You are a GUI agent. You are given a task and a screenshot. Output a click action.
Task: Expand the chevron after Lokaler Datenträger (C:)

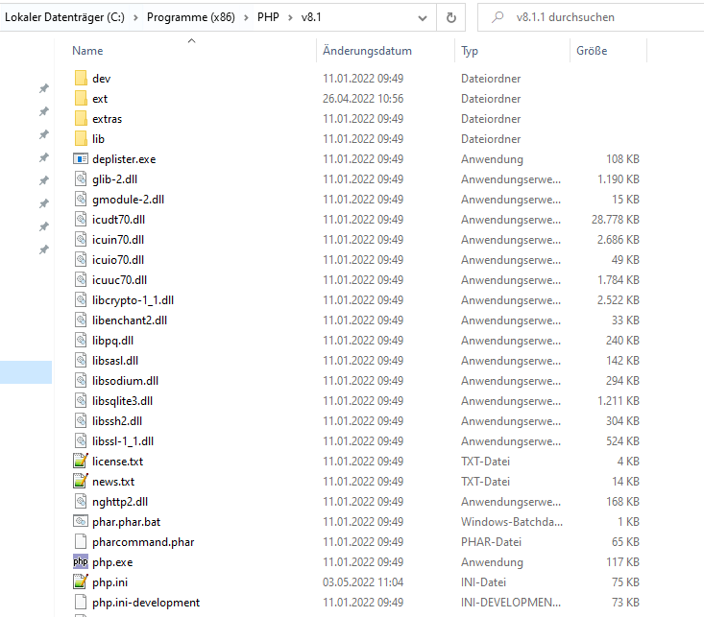(135, 17)
